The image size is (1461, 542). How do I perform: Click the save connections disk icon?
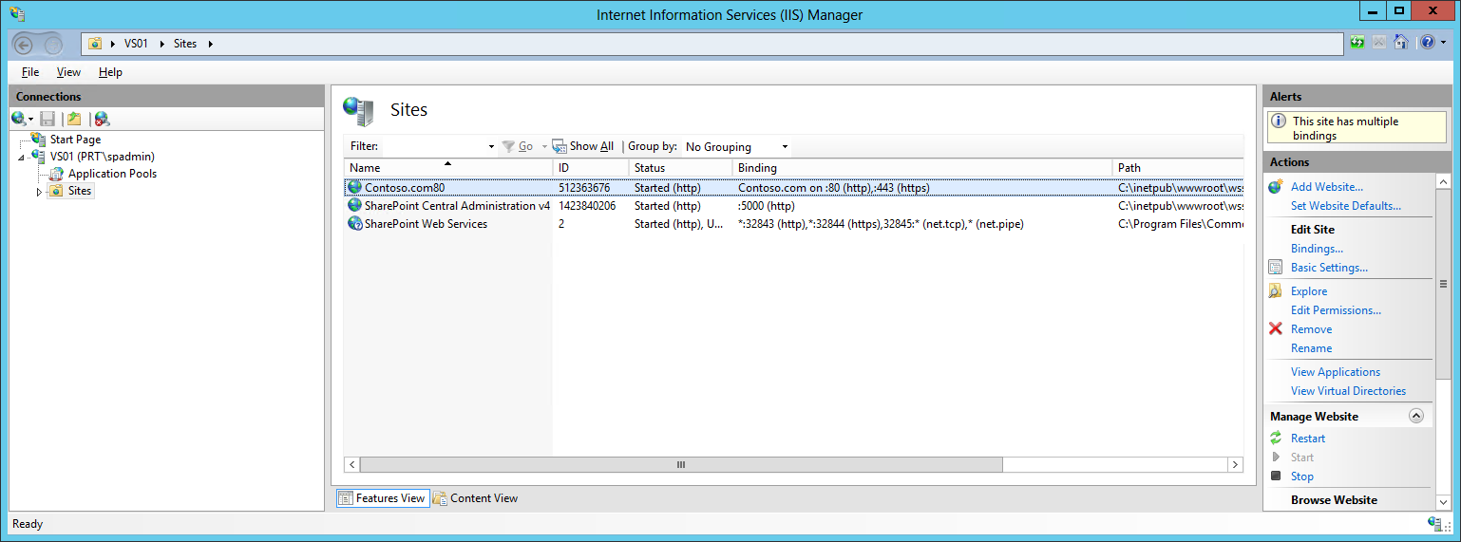pos(47,119)
